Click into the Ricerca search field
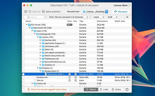Viewport: 155px width, 96px height. click(x=34, y=17)
